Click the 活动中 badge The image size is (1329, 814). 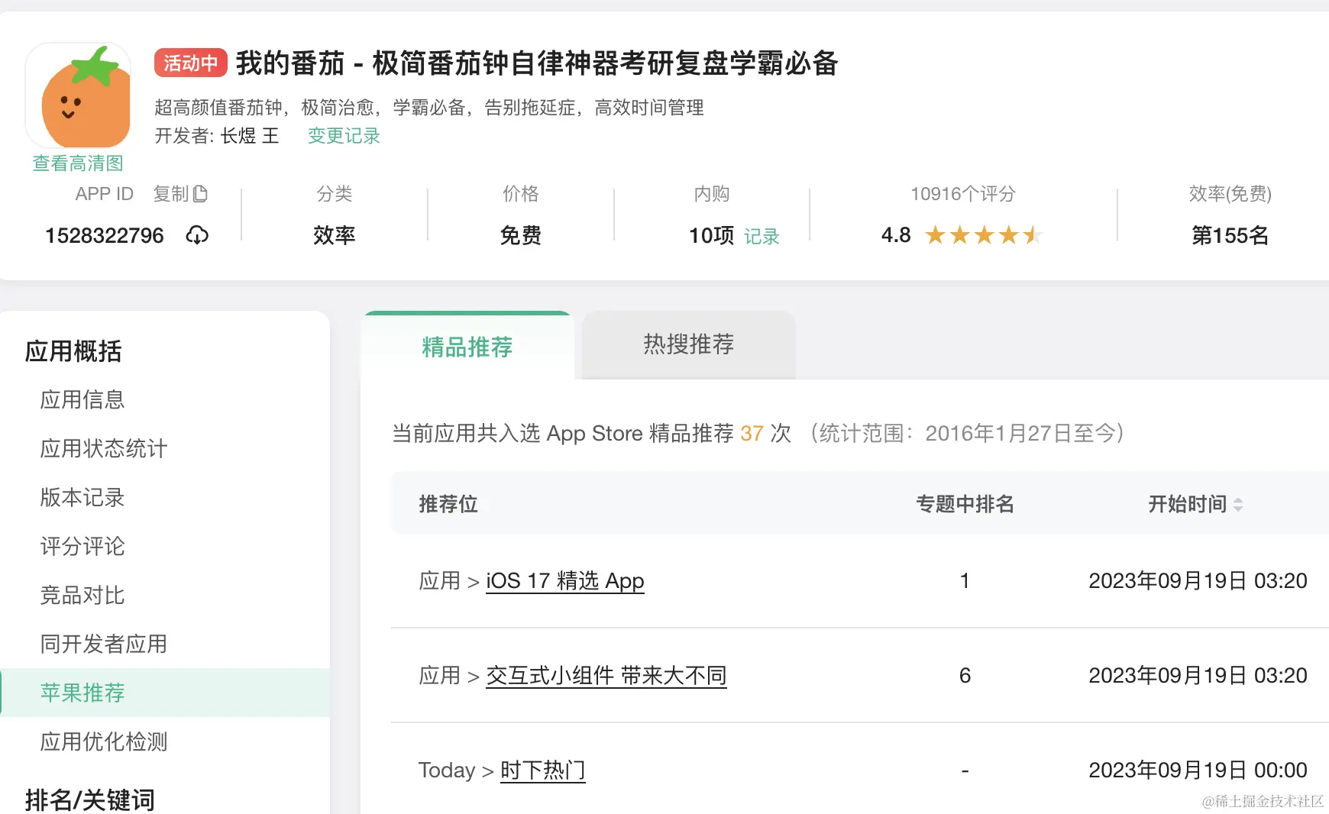pyautogui.click(x=191, y=63)
